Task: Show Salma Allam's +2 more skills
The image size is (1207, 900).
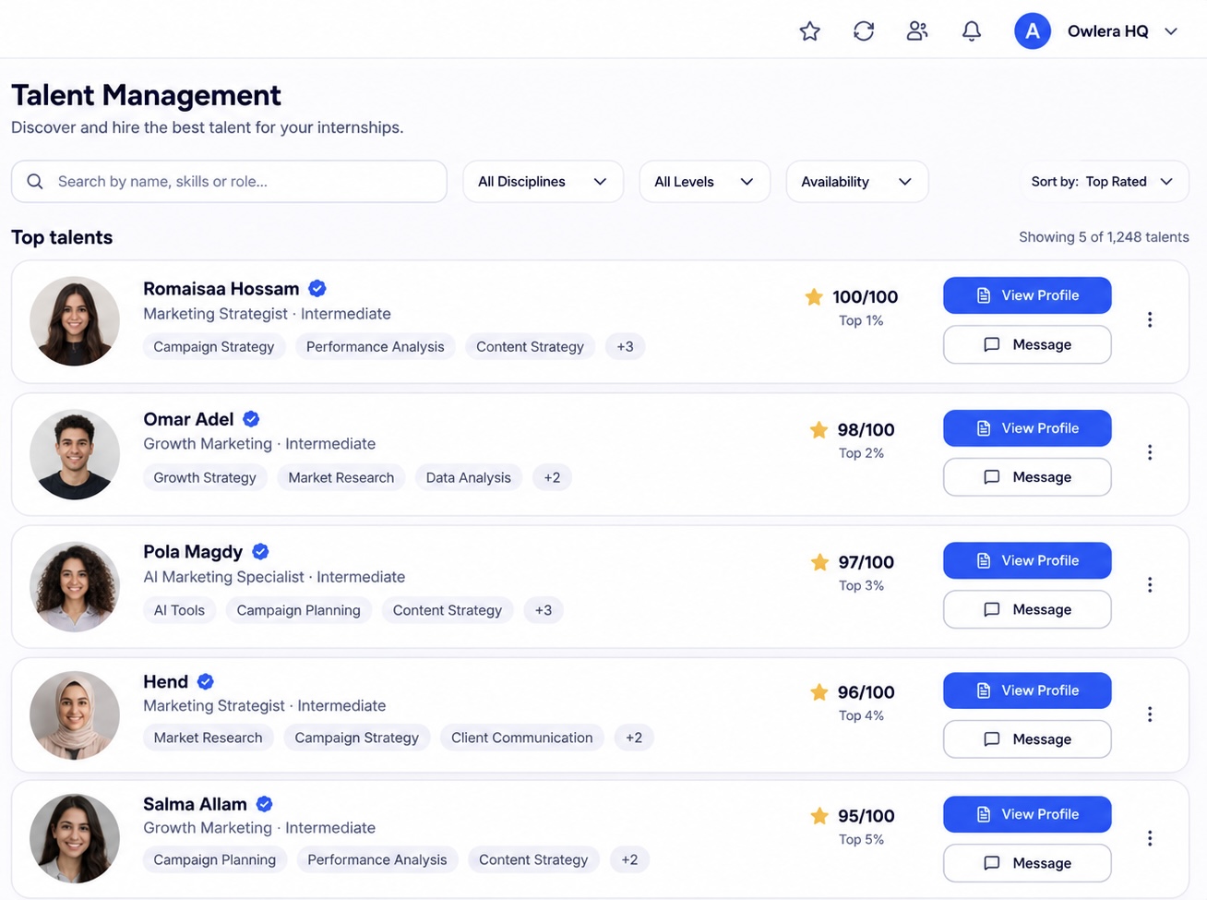Action: click(x=629, y=859)
